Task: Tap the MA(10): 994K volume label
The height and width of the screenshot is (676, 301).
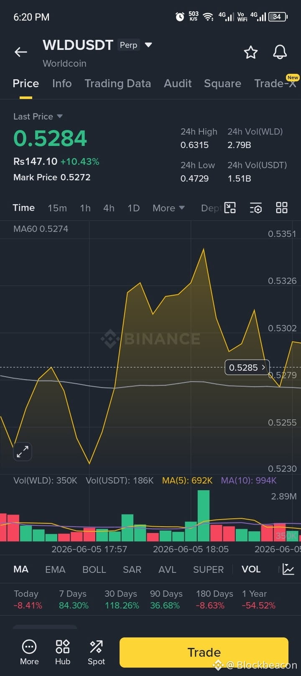Action: pos(249,481)
